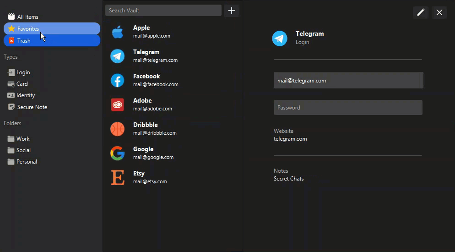
Task: Select the Telegram entry title in the list
Action: pyautogui.click(x=146, y=52)
